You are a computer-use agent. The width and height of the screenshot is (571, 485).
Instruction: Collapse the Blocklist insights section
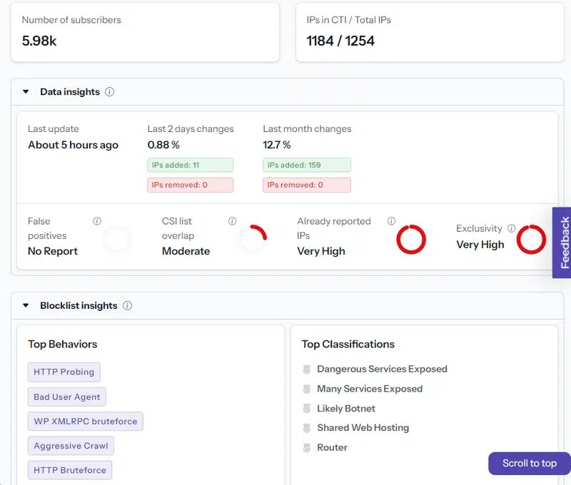pos(26,306)
